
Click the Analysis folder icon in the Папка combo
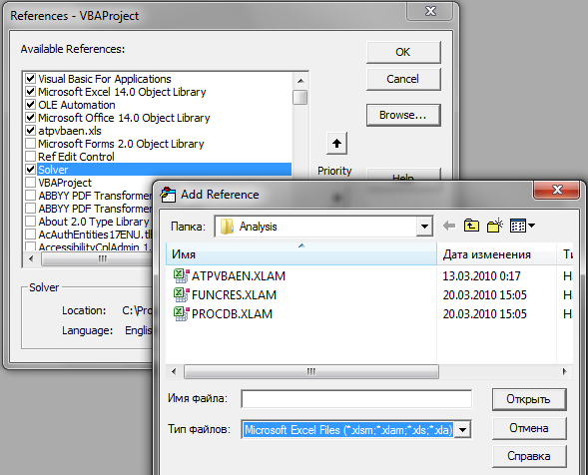[227, 227]
